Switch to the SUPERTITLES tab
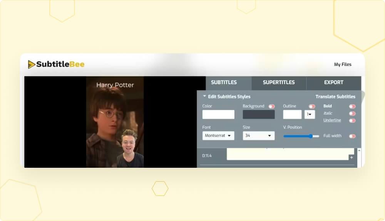385x221 pixels. pos(279,83)
